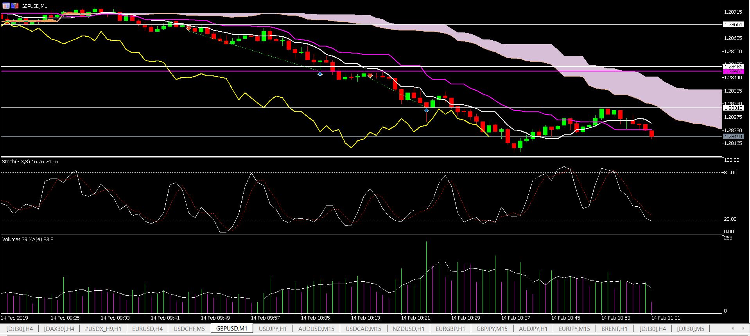Open the rightmost [DJI30],H4 chart tab
Image resolution: width=750 pixels, height=336 pixels.
point(653,329)
